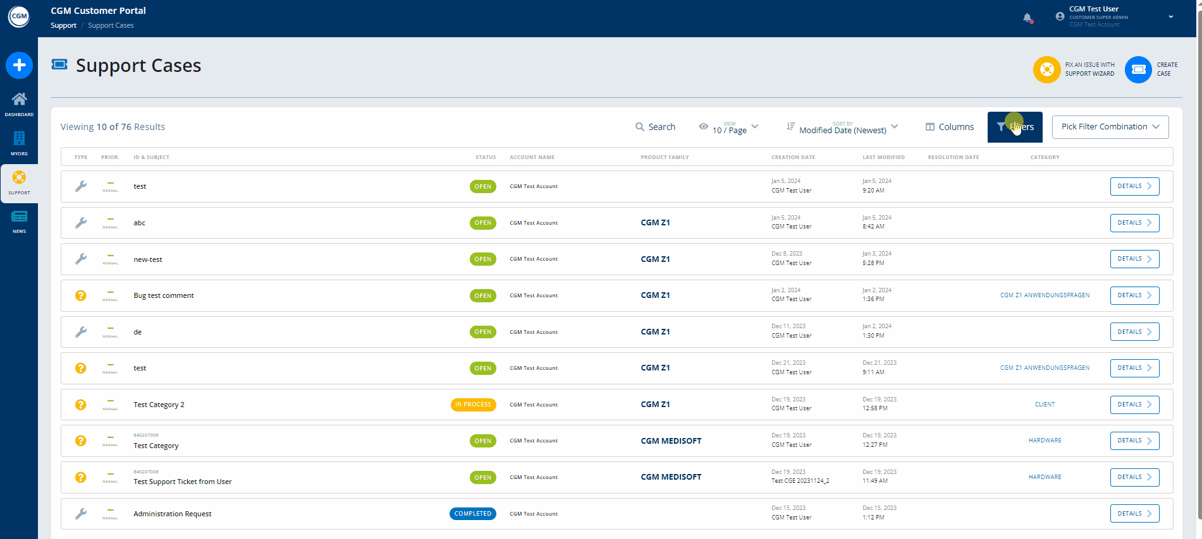Click 'Viewing 10 of 76 Results' text
This screenshot has width=1202, height=539.
[x=113, y=127]
